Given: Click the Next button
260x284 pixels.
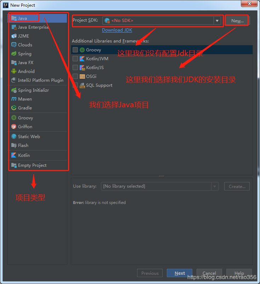Looking at the screenshot, I should point(180,273).
